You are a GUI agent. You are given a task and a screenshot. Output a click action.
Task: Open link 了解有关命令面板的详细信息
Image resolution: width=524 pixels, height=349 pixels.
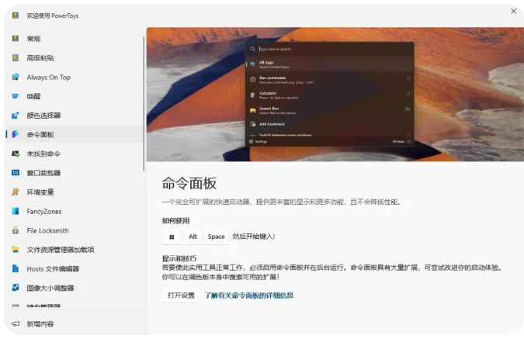tap(249, 295)
